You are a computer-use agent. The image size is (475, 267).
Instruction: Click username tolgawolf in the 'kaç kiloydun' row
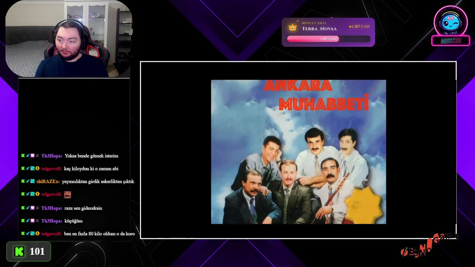(52, 169)
